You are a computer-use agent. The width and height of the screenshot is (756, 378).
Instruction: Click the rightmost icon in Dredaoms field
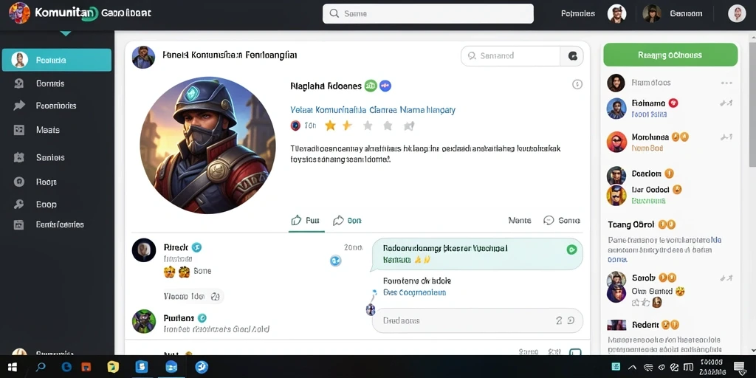click(571, 320)
